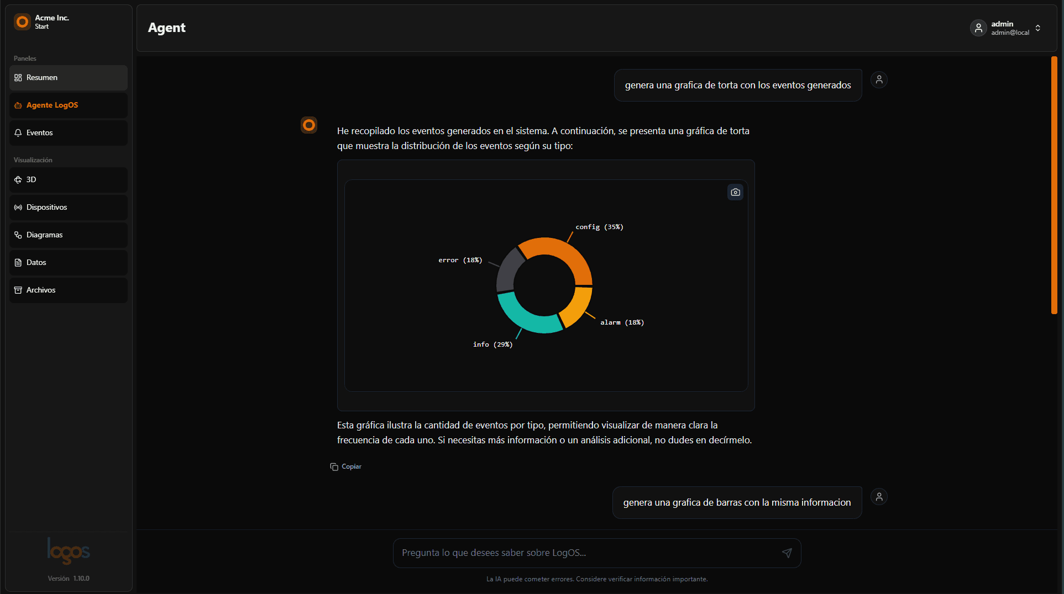Click the Acme Inc. orange logo icon
This screenshot has width=1064, height=594.
pos(22,22)
